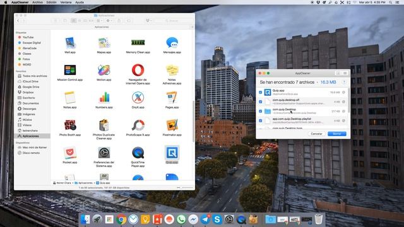Reveal app.com.quip.Desktop.playlist with its magnifier button
The width and height of the screenshot is (404, 227).
(x=343, y=120)
